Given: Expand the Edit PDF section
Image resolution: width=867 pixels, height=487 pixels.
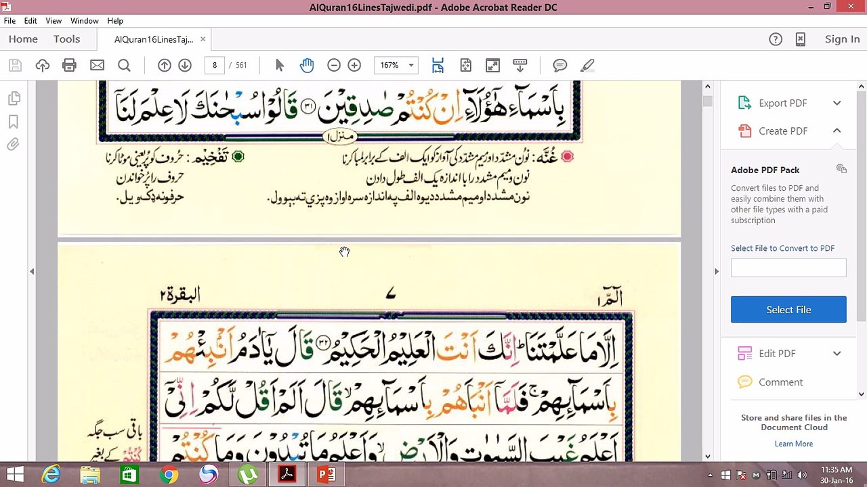Looking at the screenshot, I should pyautogui.click(x=837, y=353).
